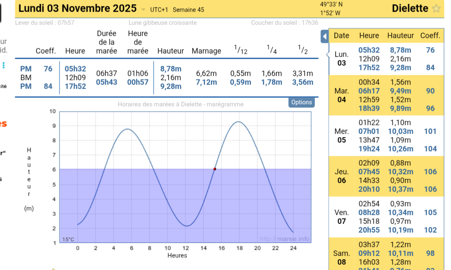Select Mercredi 05 in the tide calendar

click(342, 135)
